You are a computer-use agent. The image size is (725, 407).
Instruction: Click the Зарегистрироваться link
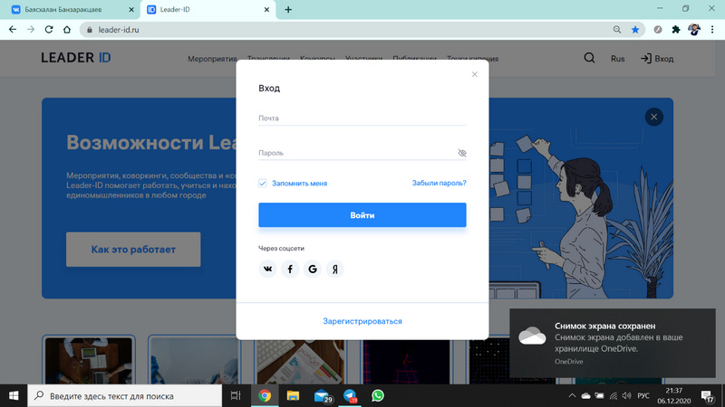coord(362,321)
